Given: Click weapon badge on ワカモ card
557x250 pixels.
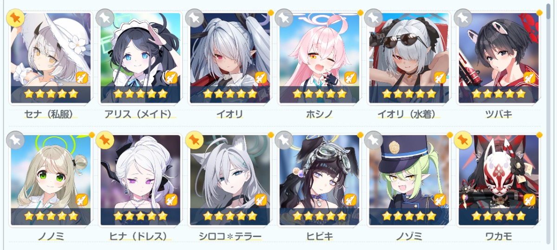Looking at the screenshot, I should 530,199.
